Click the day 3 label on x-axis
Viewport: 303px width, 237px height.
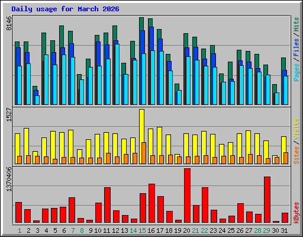[37, 230]
